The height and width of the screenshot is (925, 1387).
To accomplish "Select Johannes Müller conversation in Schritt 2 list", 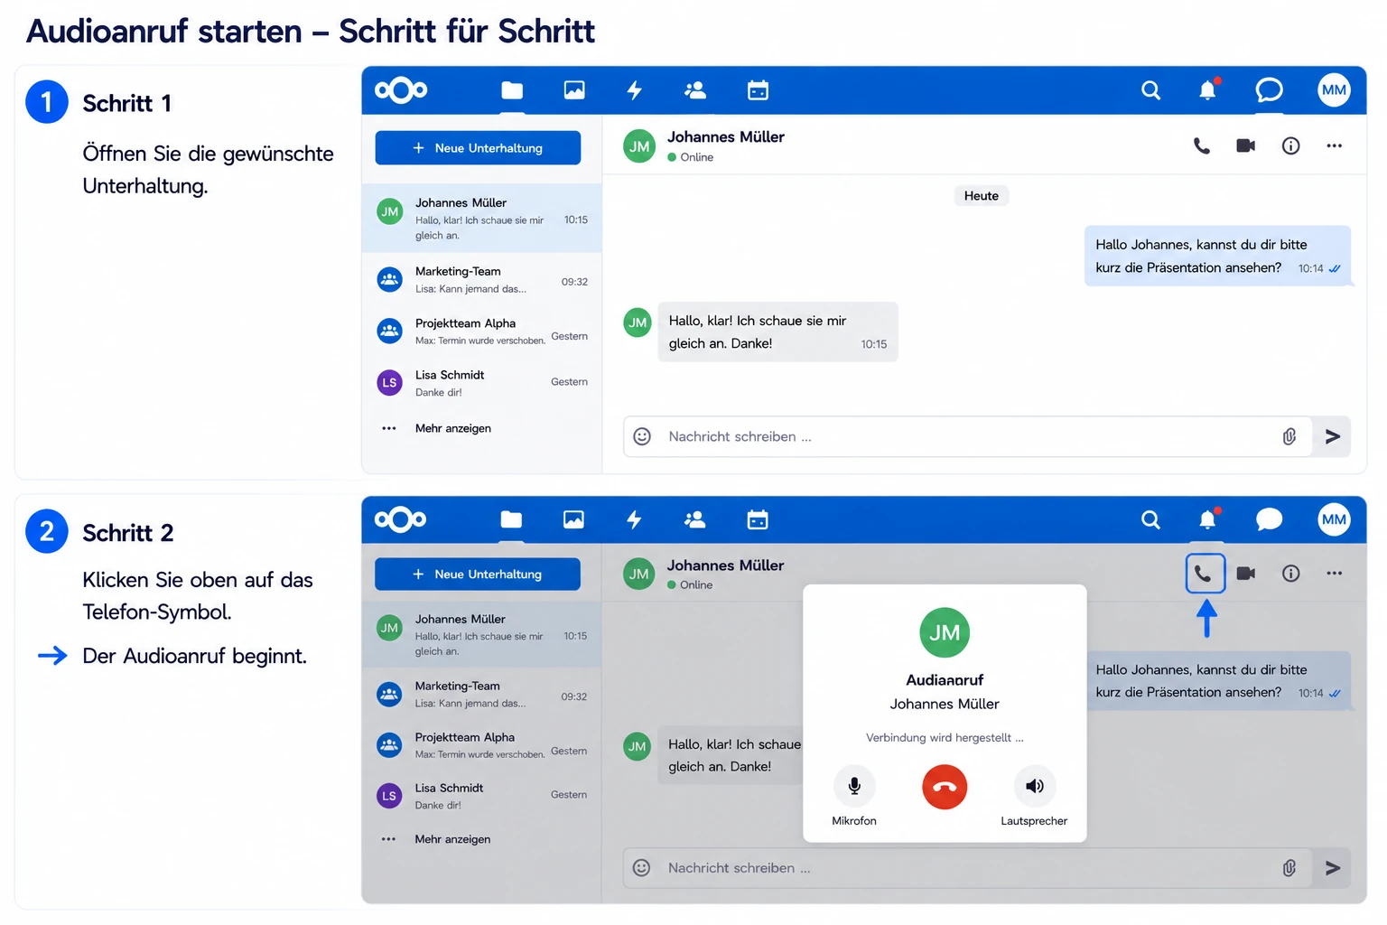I will coord(482,634).
